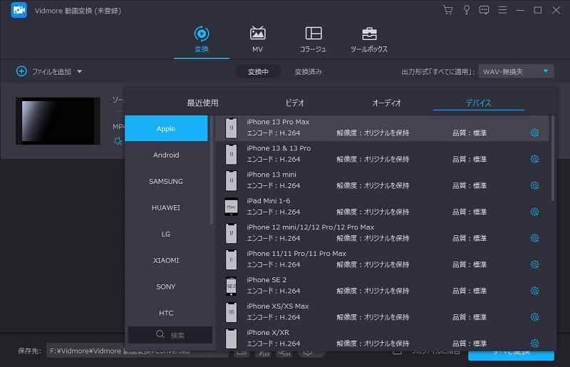Click the brand list vertical scrollbar

click(x=211, y=170)
